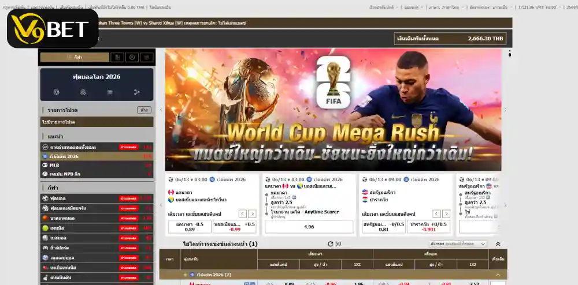Click the scrolling announcement ticker
Screen dimensions: 578x285
(304, 23)
